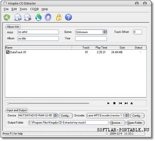Image resolution: width=155 pixels, height=141 pixels.
Task: Open help via blue question mark icon
Action: point(68,17)
